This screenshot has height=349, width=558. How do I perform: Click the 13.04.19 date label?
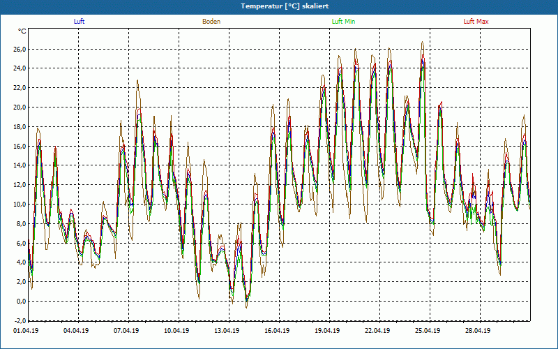(x=227, y=331)
